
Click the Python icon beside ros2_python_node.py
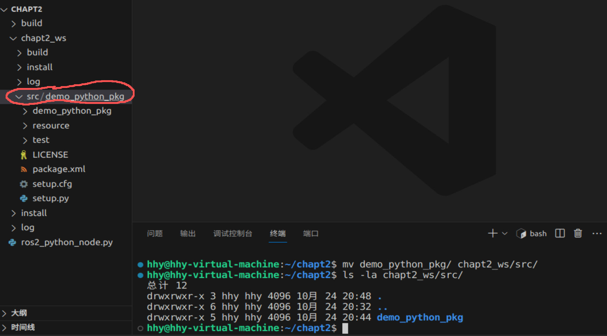tap(12, 242)
